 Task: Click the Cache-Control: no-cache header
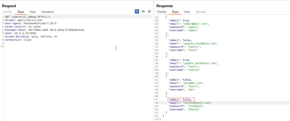pyautogui.click(x=23, y=27)
